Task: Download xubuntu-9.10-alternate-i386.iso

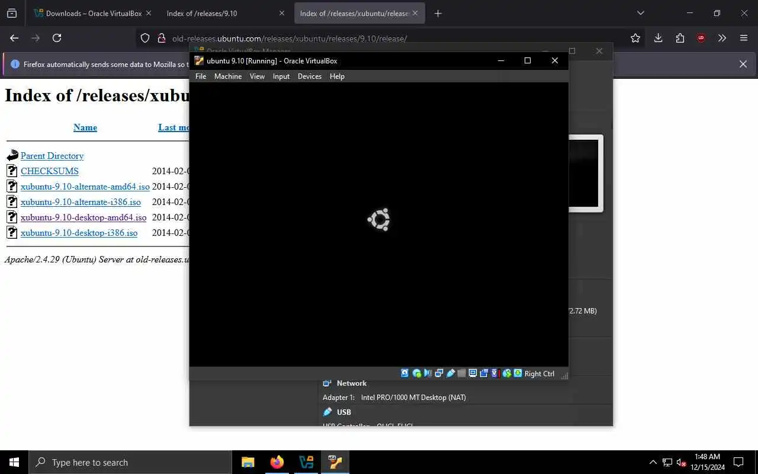Action: (81, 202)
